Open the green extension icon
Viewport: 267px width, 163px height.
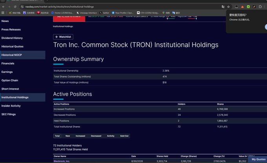point(248,7)
